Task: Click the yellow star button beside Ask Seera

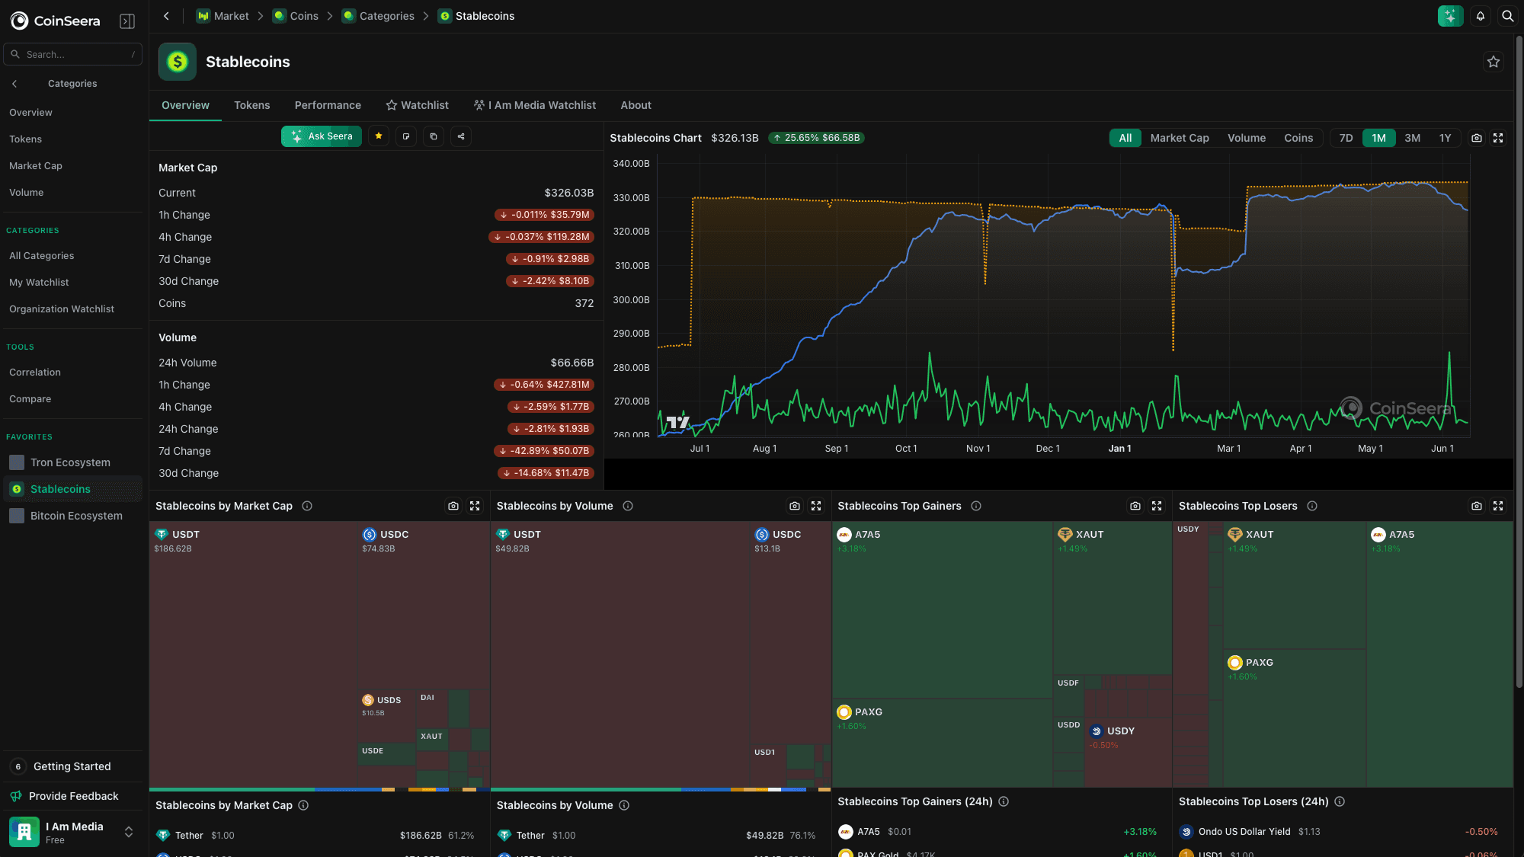Action: pyautogui.click(x=379, y=136)
